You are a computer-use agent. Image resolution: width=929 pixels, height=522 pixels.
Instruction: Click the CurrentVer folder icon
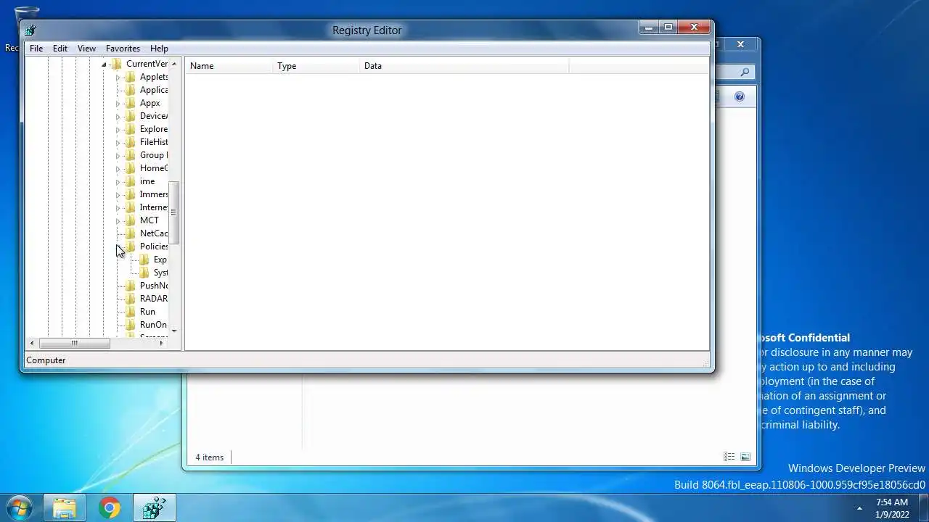click(116, 64)
